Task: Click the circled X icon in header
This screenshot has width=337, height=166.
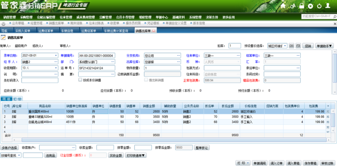Action: coord(310,6)
